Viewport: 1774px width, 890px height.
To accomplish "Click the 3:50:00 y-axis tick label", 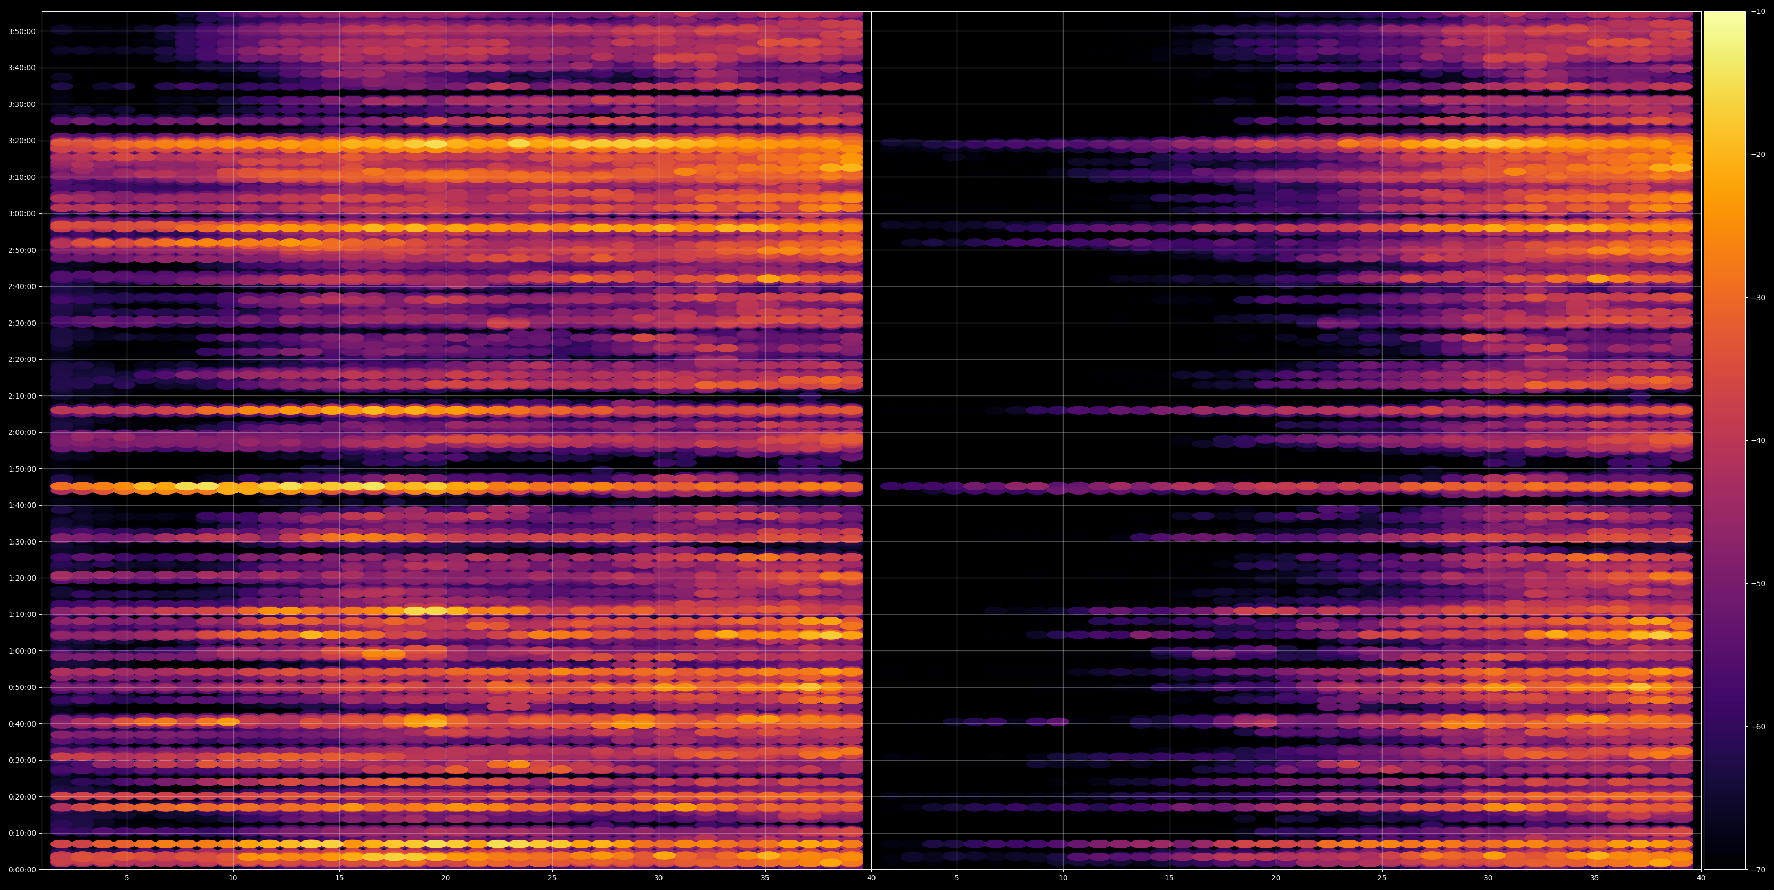I will (21, 31).
